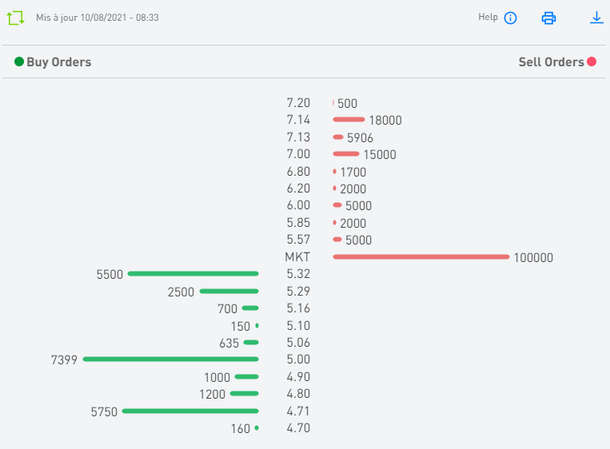Click the red Sell Orders dot
This screenshot has width=610, height=449.
point(592,62)
